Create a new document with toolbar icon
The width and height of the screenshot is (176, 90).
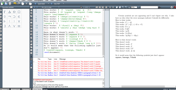(2, 4)
